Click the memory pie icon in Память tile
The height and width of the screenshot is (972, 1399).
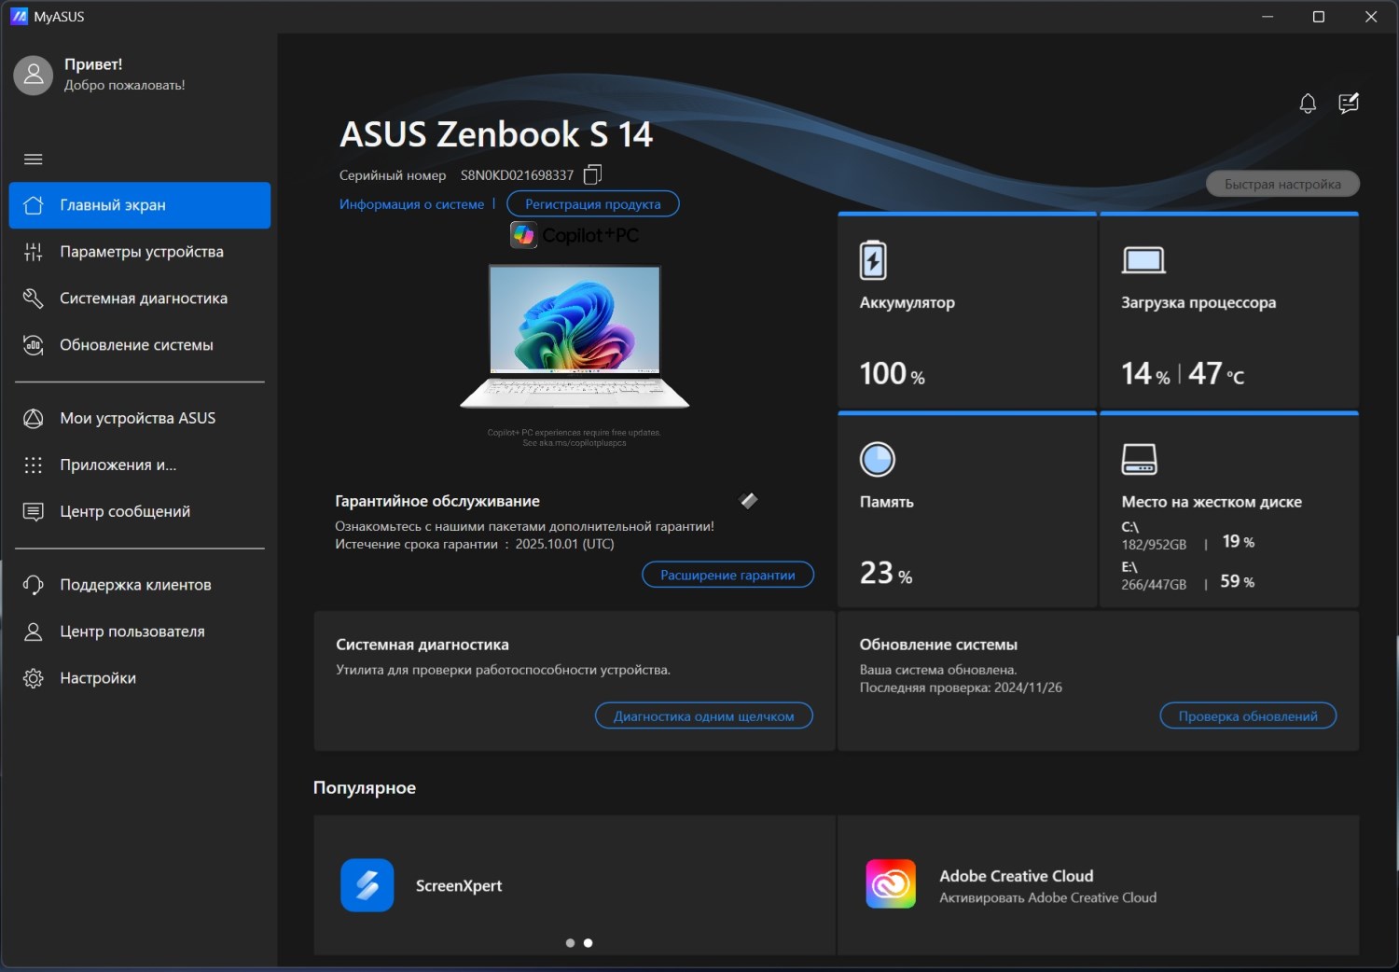point(877,459)
